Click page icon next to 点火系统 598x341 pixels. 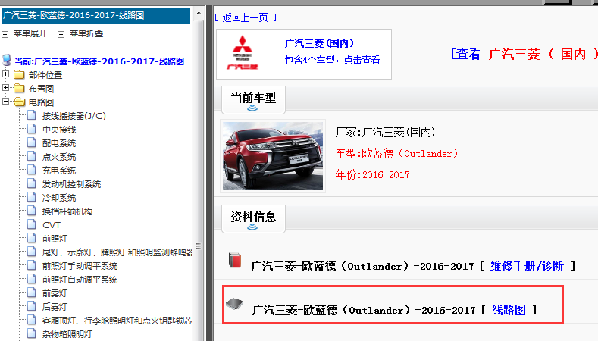32,156
